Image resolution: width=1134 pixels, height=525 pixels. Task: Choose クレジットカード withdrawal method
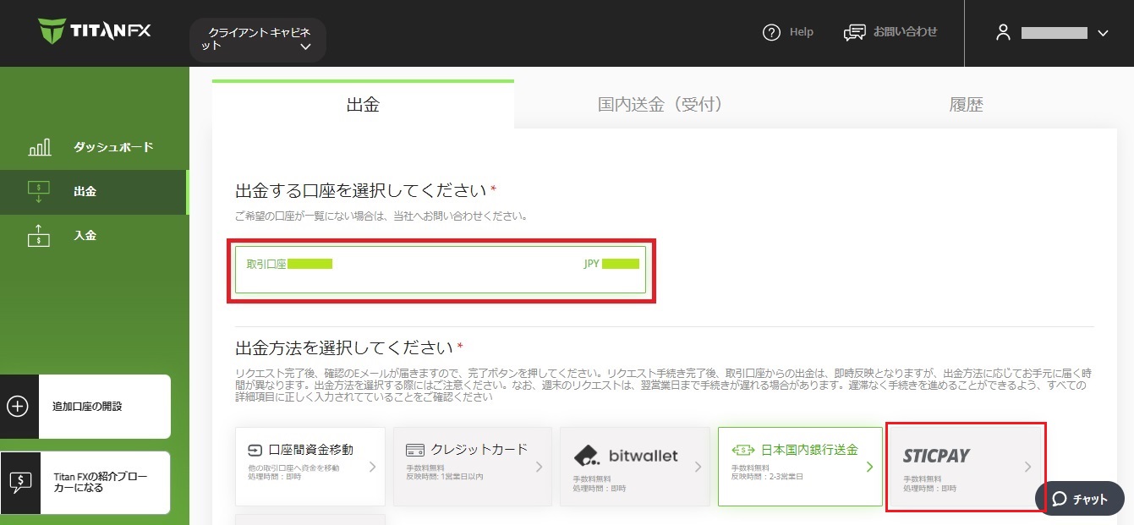click(473, 466)
